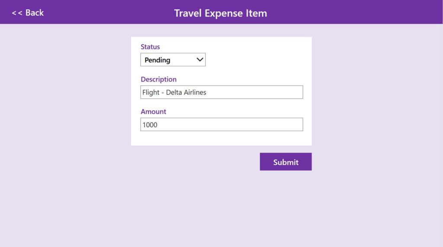
Task: Click the word Delta in the Description
Action: (x=174, y=93)
